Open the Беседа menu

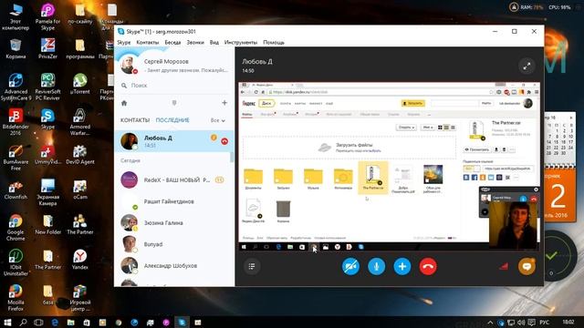click(x=172, y=43)
